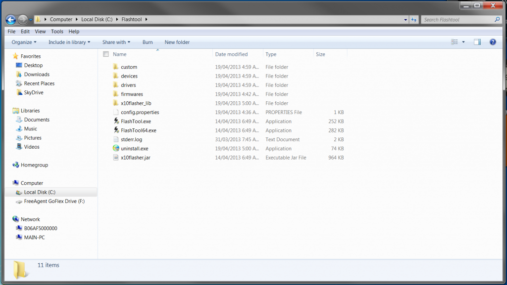The image size is (507, 285).
Task: Select the FlashTool.exe lightning icon
Action: click(x=116, y=121)
